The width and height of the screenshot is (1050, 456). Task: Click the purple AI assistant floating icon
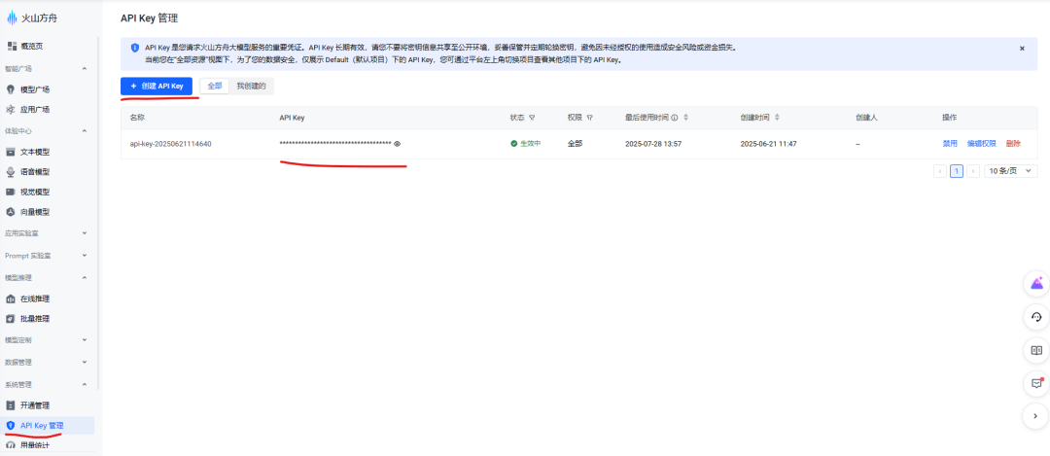coord(1036,284)
